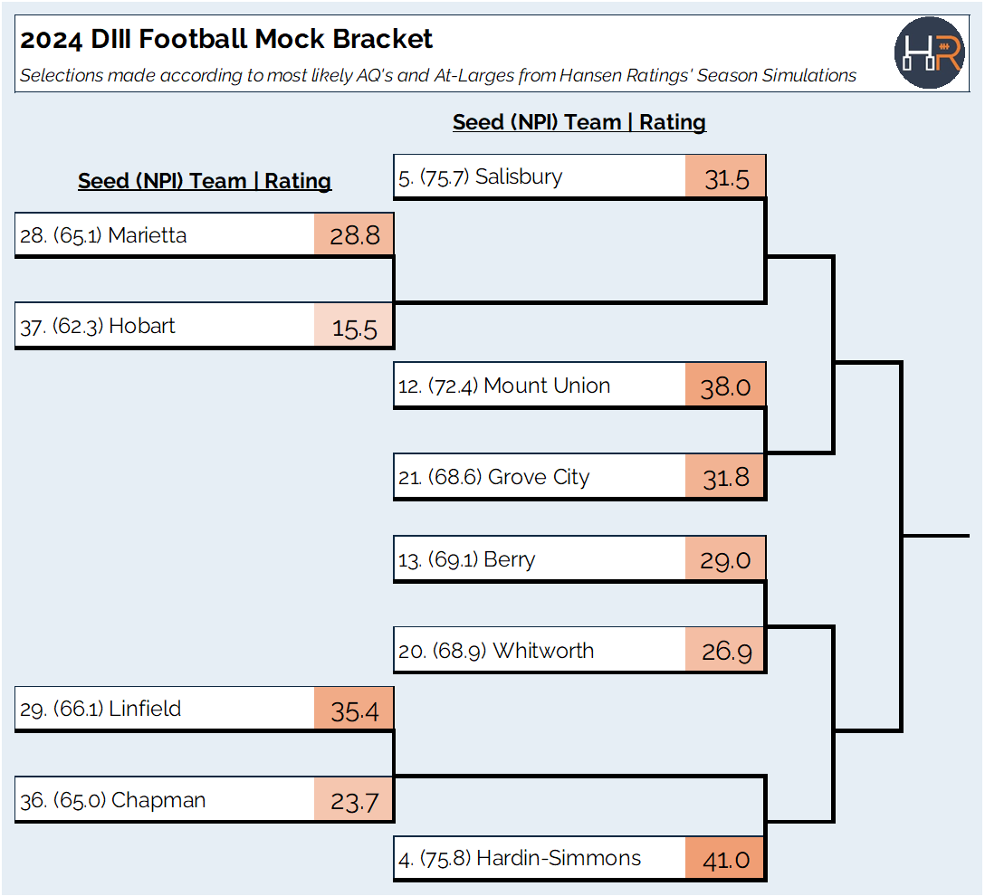985x896 pixels.
Task: Select the Marietta team entry
Action: pos(165,234)
